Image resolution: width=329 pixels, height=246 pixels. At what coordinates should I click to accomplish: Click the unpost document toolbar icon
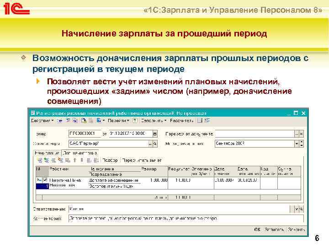[x=75, y=121]
